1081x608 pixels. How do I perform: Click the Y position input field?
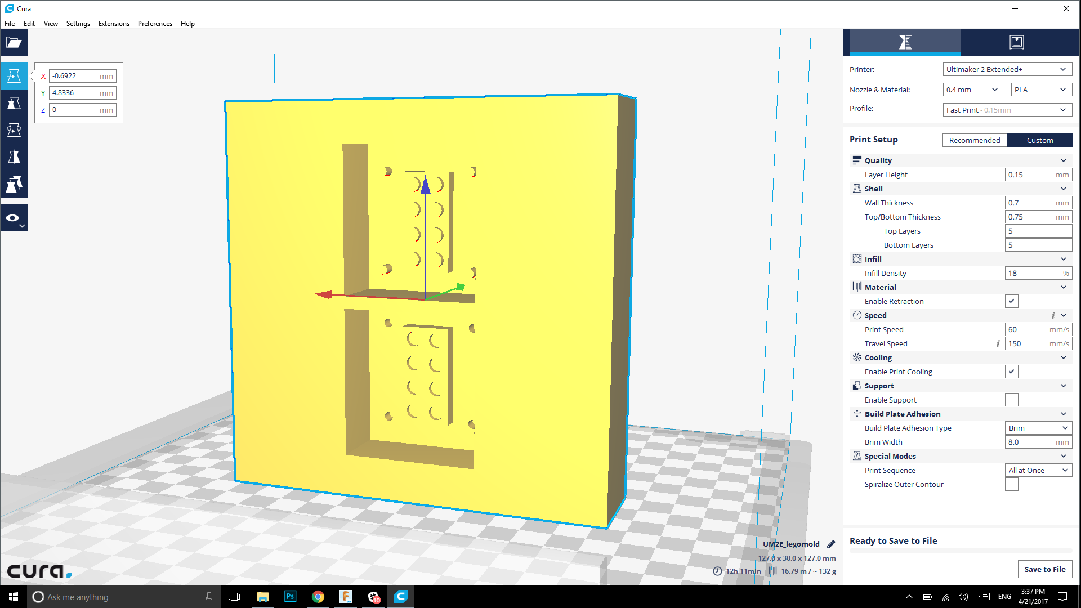click(82, 93)
